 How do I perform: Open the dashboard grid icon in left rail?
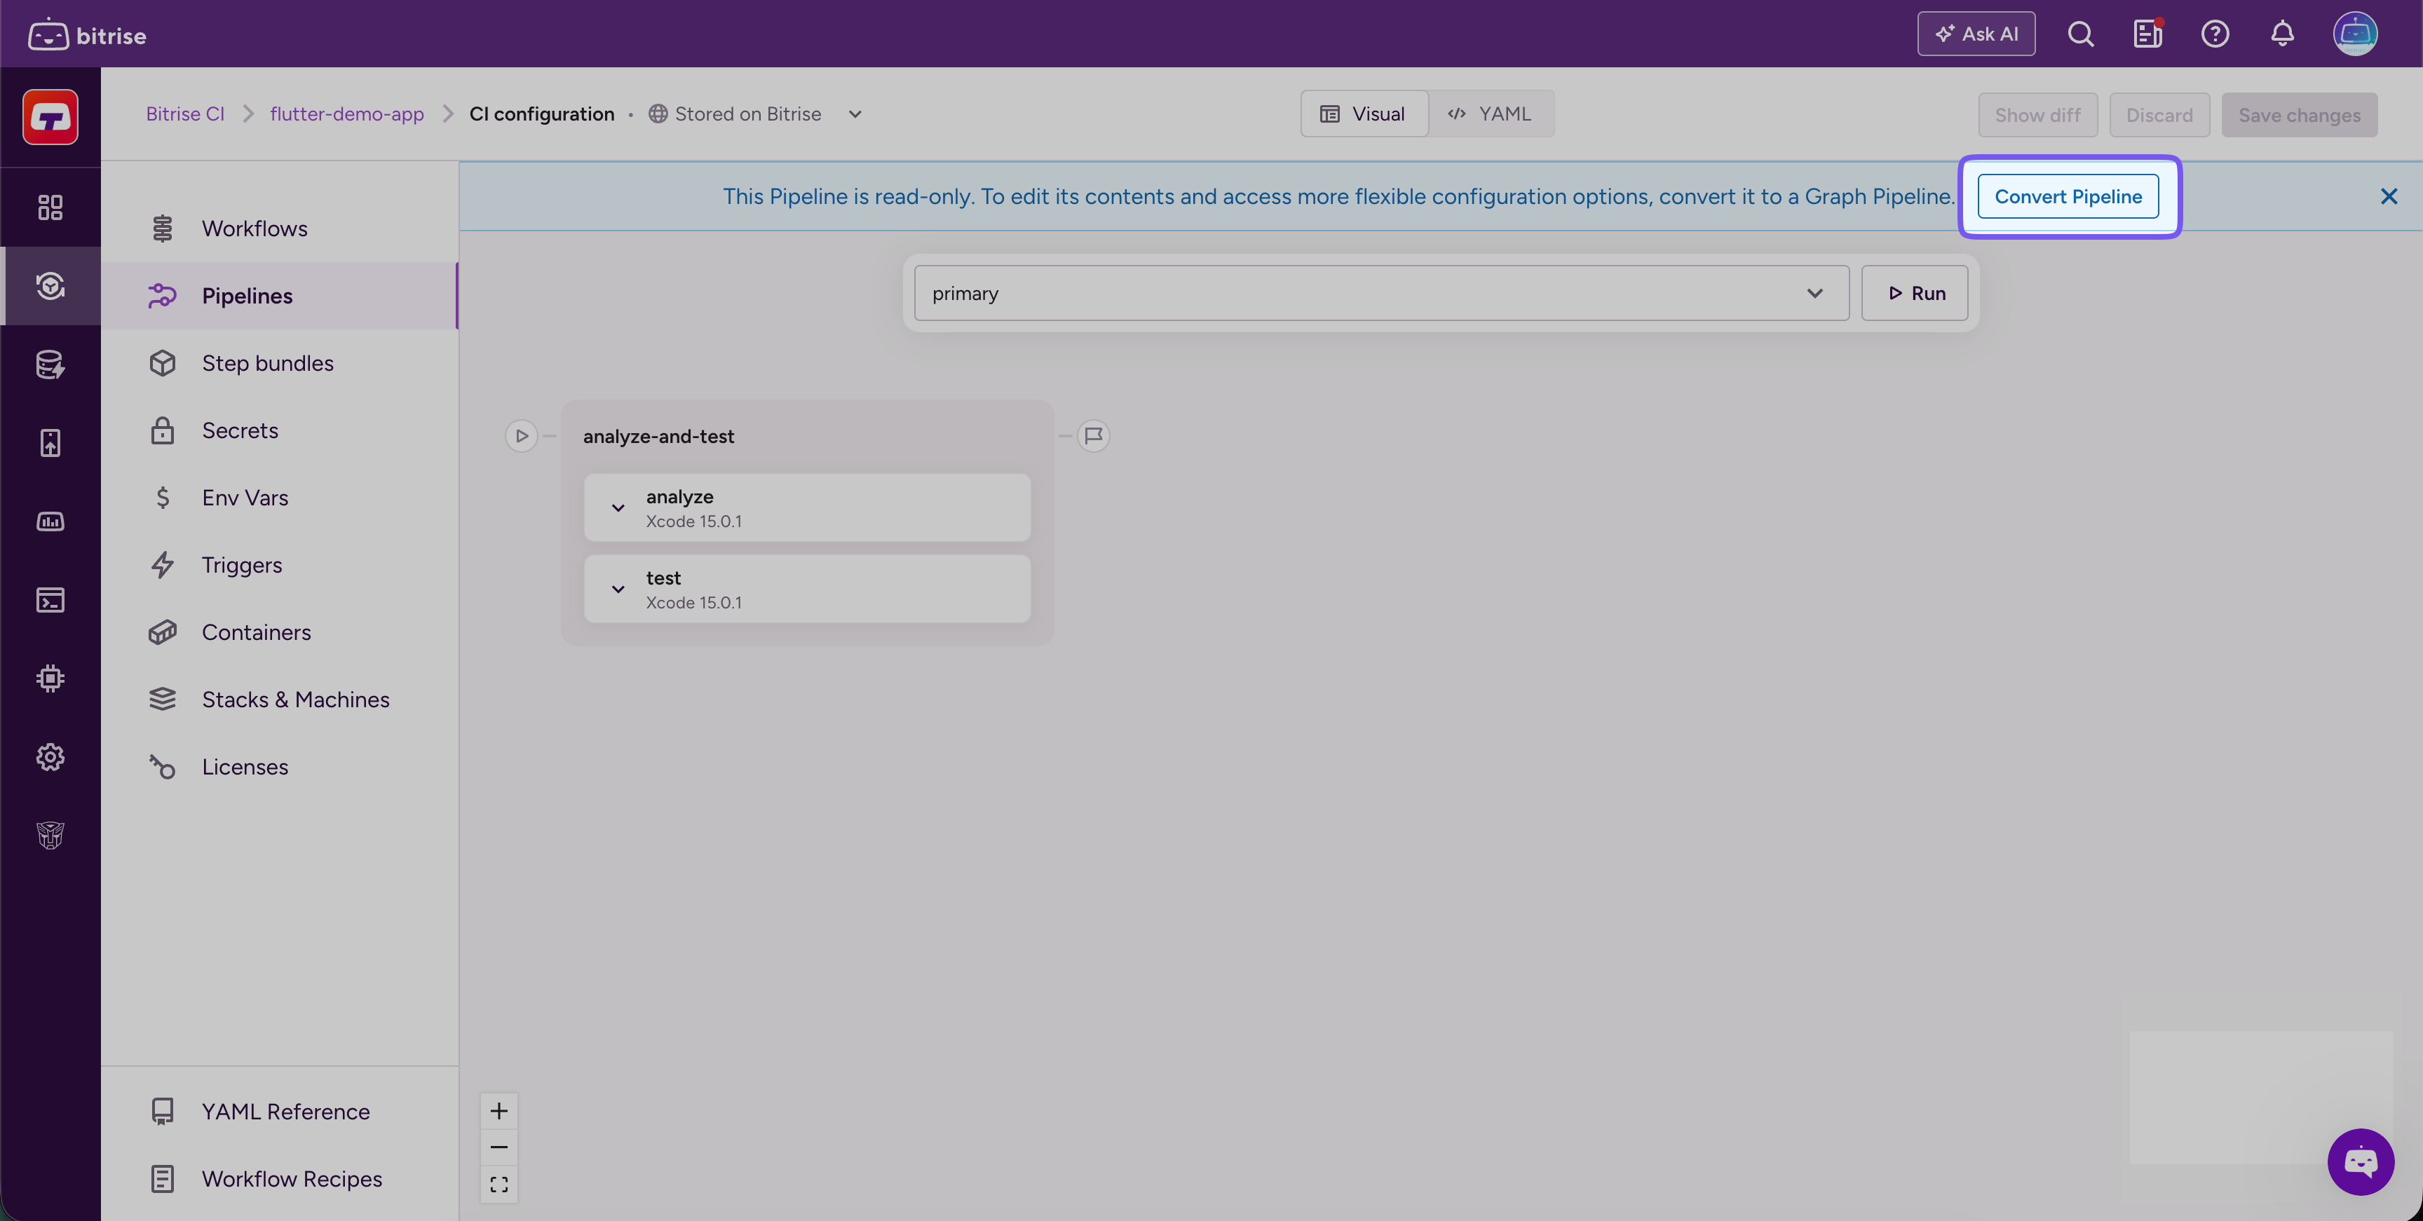[x=50, y=207]
